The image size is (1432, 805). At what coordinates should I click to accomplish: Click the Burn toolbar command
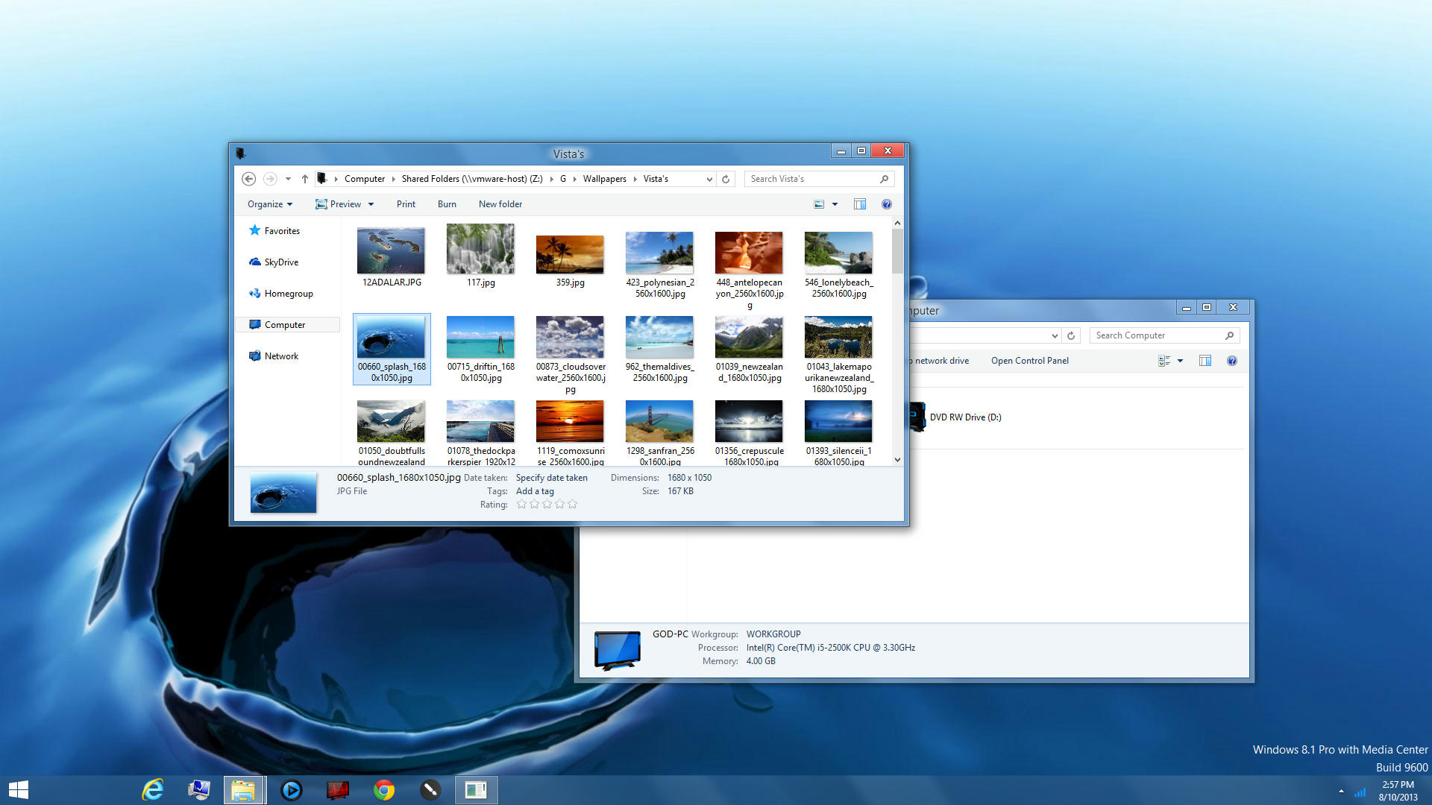pos(447,204)
